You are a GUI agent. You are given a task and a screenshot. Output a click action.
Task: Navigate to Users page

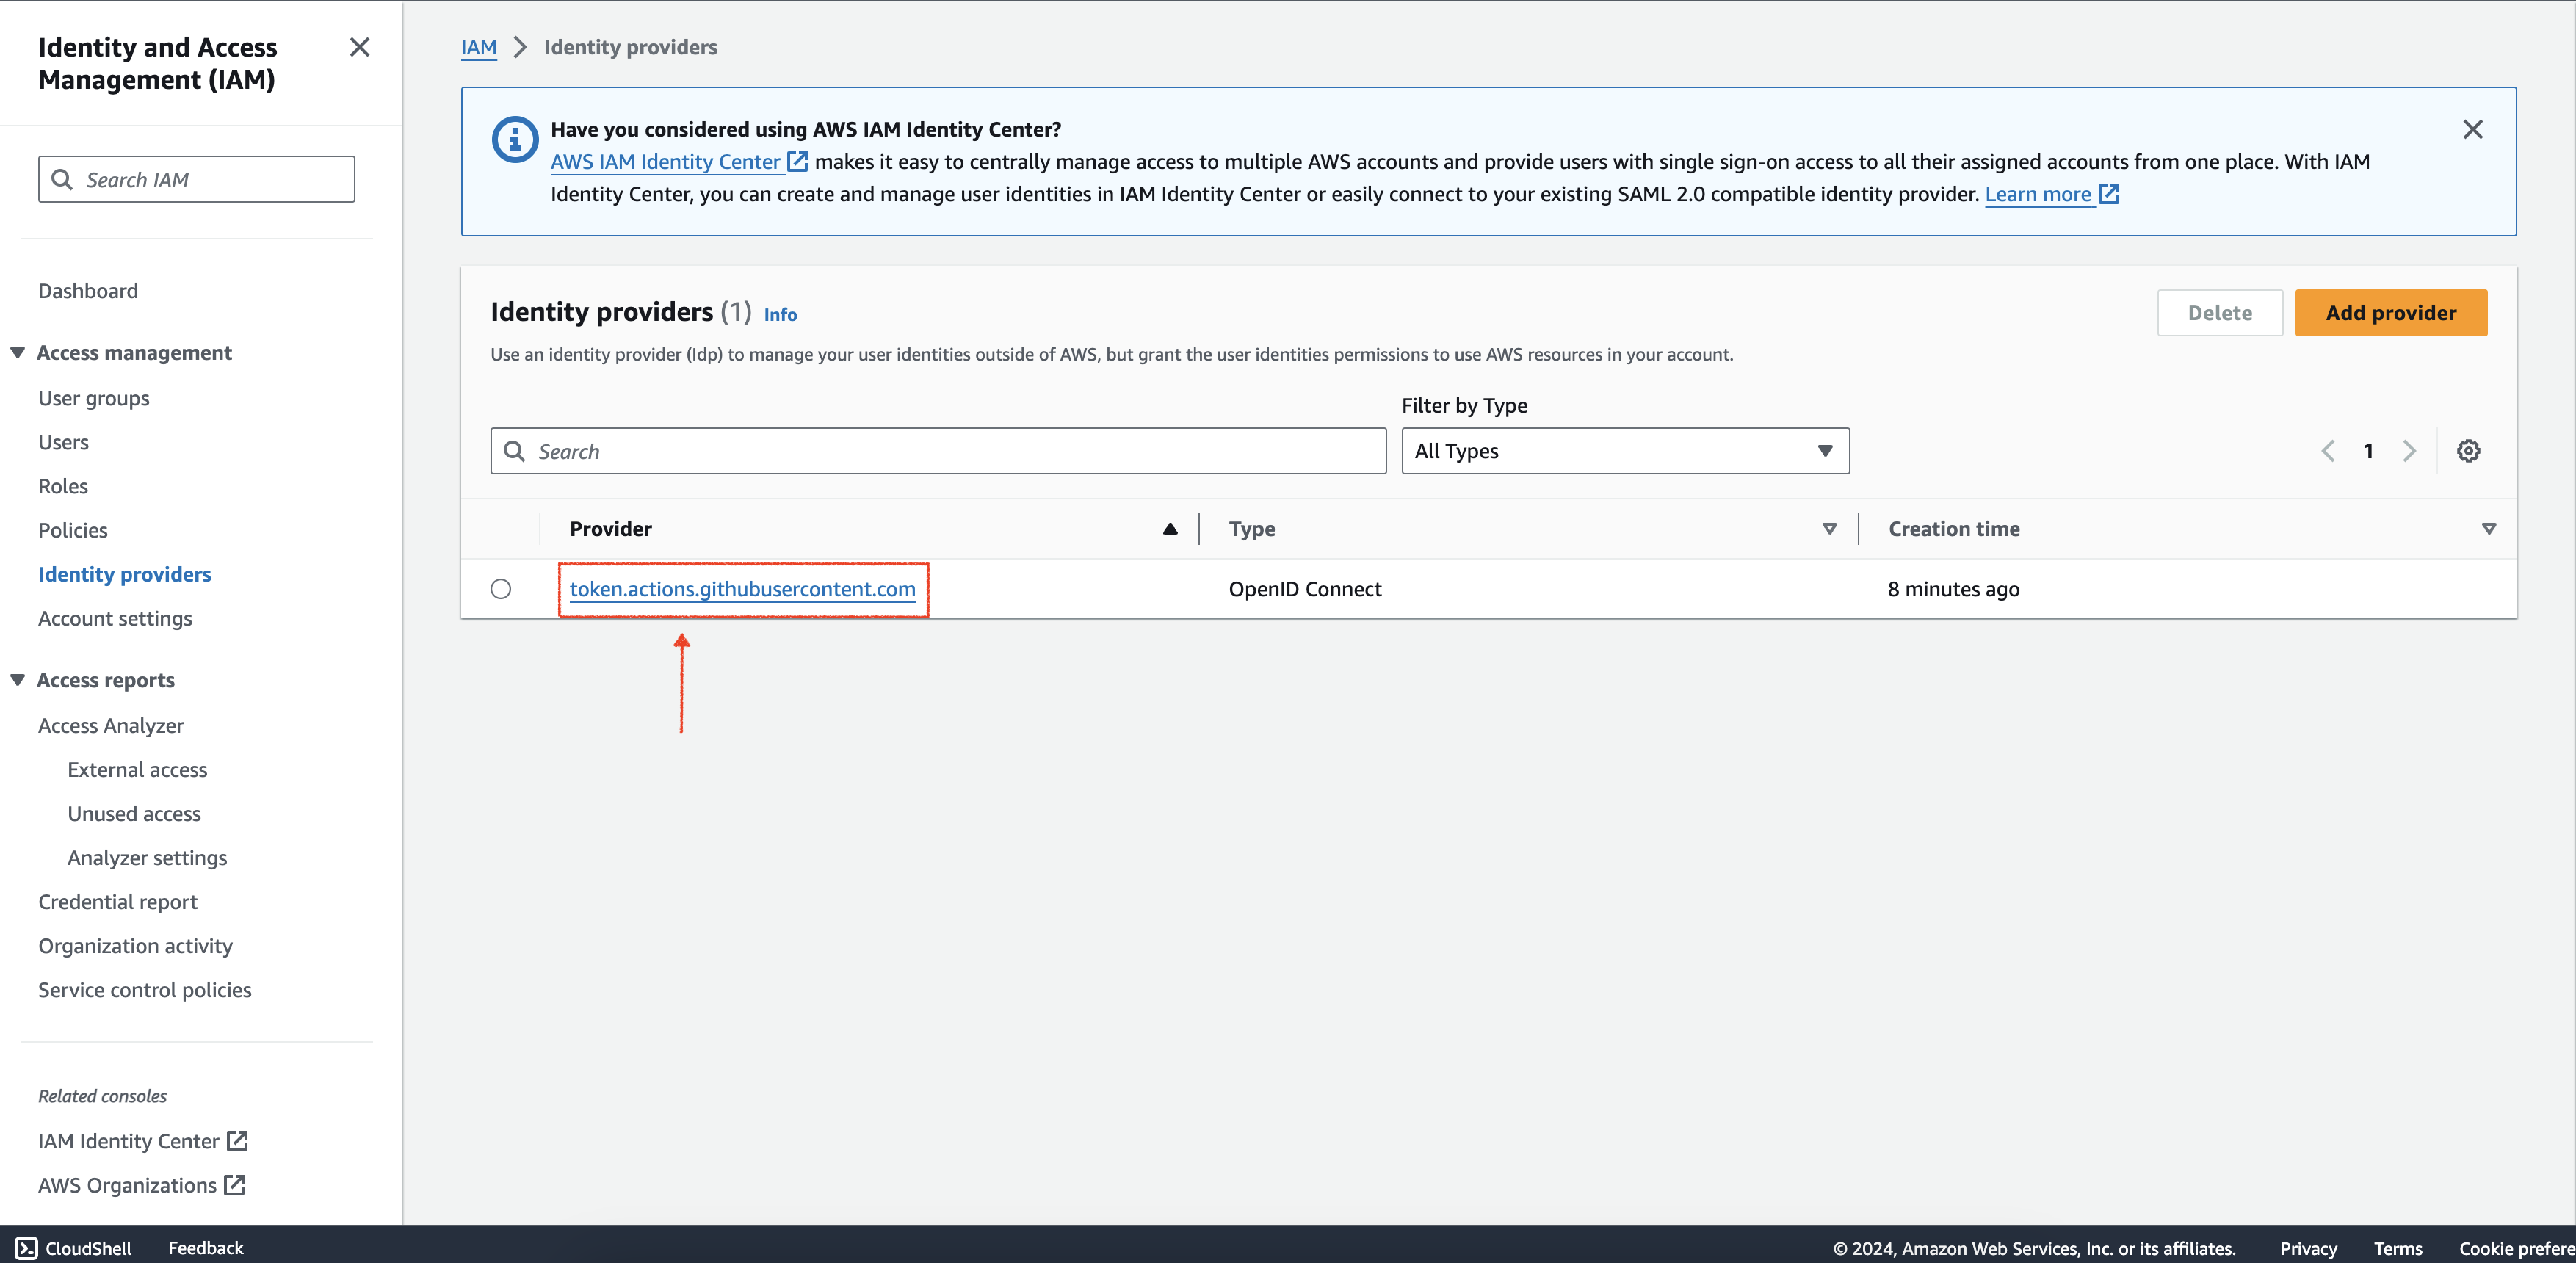63,442
